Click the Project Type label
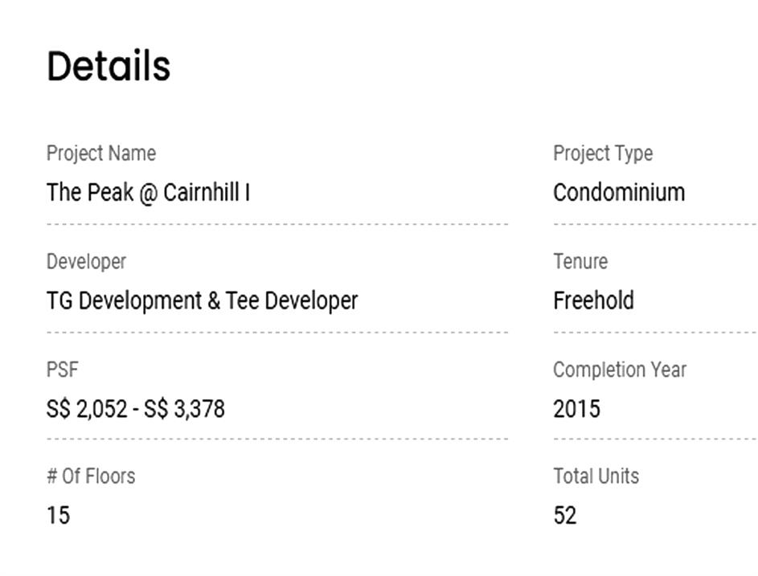This screenshot has width=758, height=576. (x=603, y=153)
